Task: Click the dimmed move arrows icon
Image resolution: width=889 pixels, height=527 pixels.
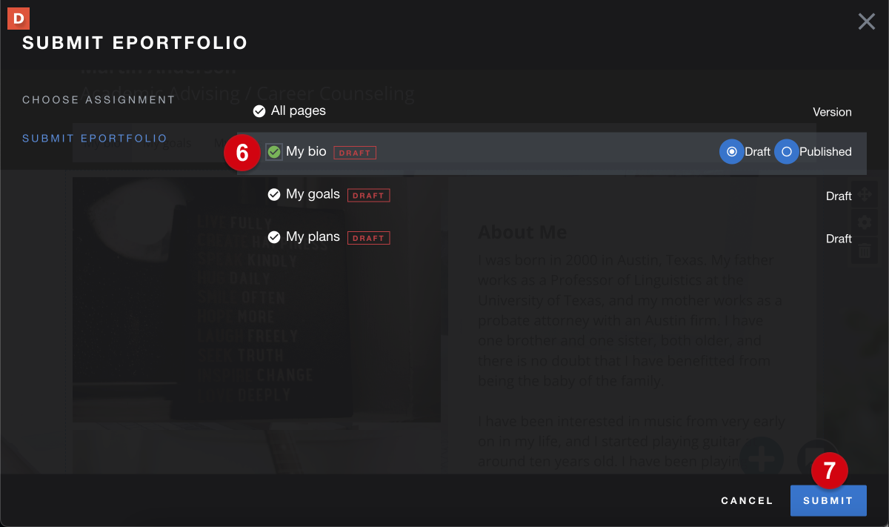Action: coord(864,195)
